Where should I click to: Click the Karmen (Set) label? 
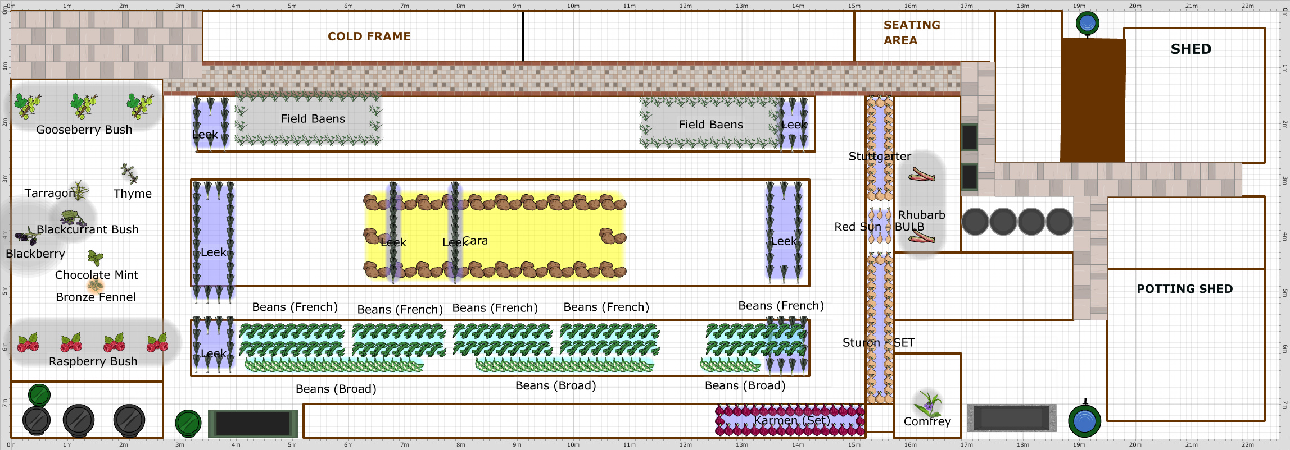pyautogui.click(x=791, y=420)
